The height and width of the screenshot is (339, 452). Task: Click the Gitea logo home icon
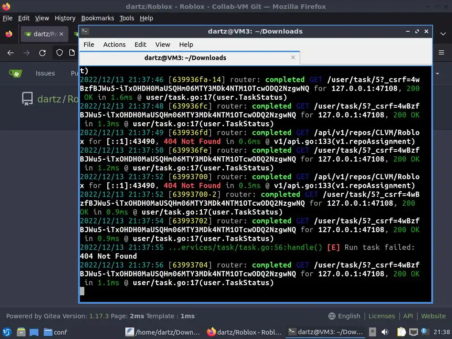pos(15,74)
